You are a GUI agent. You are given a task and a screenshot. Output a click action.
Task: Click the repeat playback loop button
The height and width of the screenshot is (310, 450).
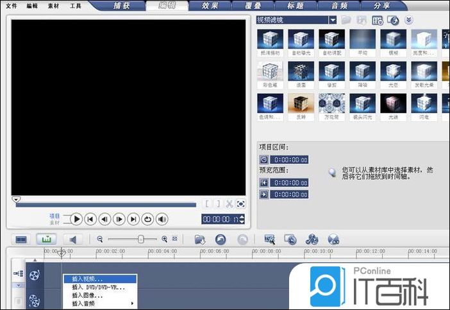click(x=148, y=219)
